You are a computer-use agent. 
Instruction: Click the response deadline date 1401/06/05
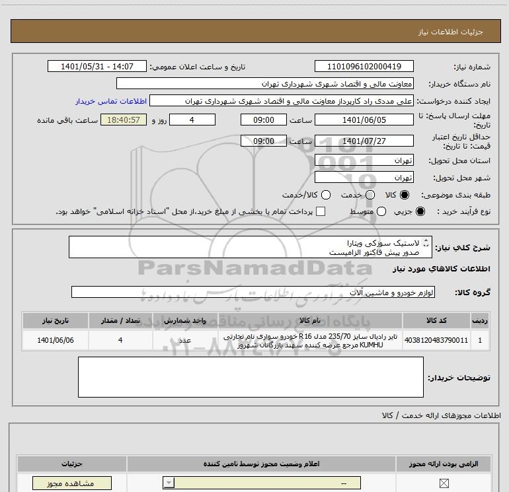(x=364, y=120)
